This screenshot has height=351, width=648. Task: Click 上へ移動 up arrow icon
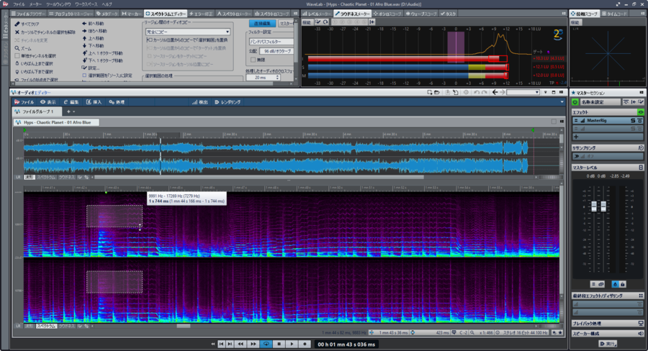84,38
